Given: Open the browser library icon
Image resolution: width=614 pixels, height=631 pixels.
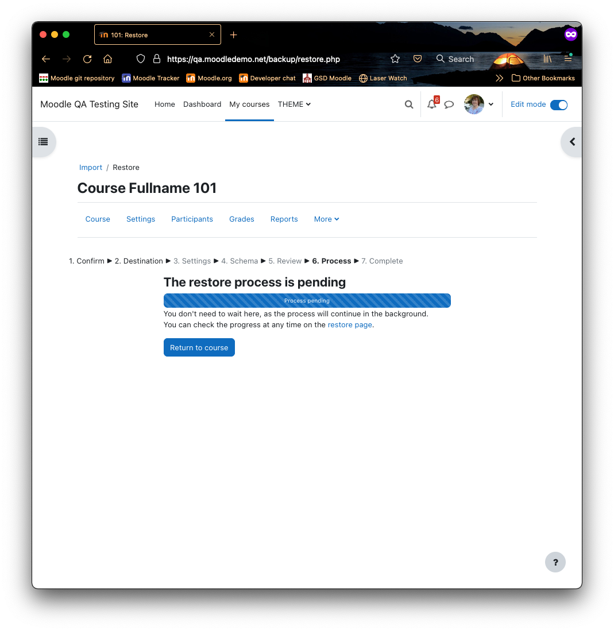Looking at the screenshot, I should tap(547, 59).
